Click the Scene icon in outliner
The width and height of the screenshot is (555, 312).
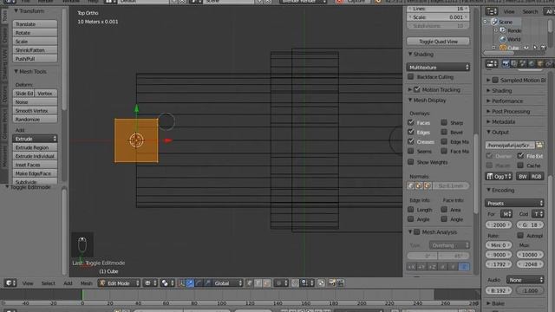tap(494, 22)
